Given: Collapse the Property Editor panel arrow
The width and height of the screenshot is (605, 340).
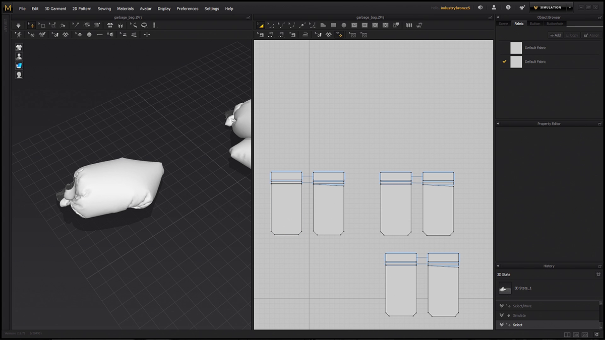Looking at the screenshot, I should pos(498,123).
